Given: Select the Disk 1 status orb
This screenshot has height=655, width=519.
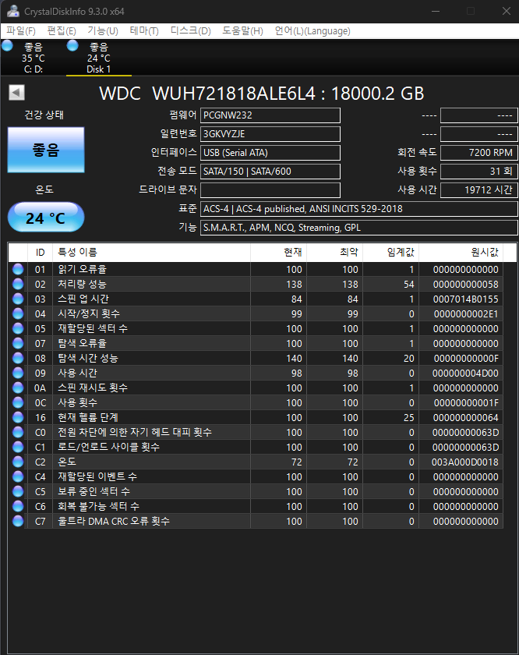Looking at the screenshot, I should click(72, 45).
